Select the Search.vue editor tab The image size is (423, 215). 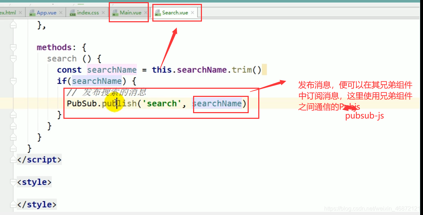[175, 13]
